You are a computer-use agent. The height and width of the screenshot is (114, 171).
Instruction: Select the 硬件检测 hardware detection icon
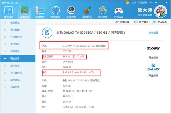24,12
